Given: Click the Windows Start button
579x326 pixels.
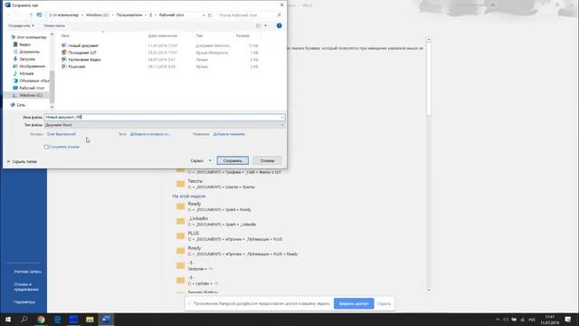Looking at the screenshot, I should pos(8,320).
